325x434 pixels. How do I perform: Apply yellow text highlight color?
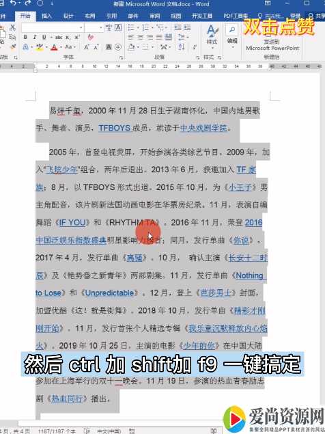(x=40, y=47)
